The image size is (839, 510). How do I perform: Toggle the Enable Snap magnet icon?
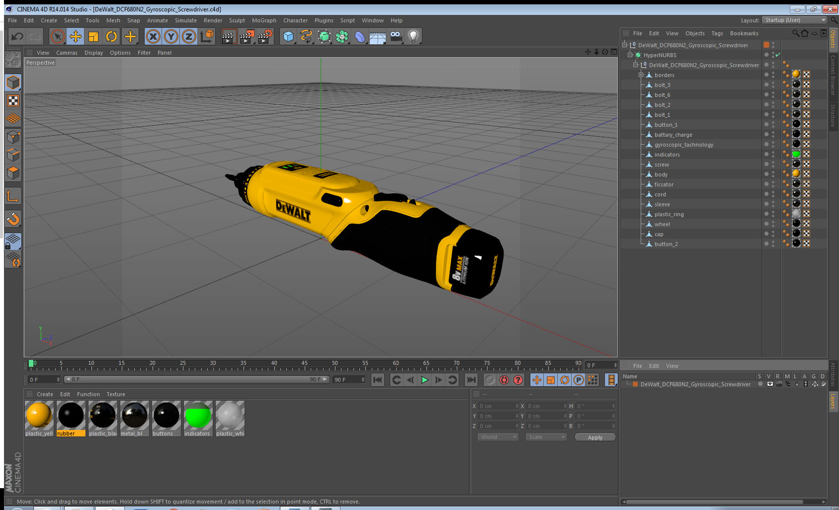coord(13,219)
